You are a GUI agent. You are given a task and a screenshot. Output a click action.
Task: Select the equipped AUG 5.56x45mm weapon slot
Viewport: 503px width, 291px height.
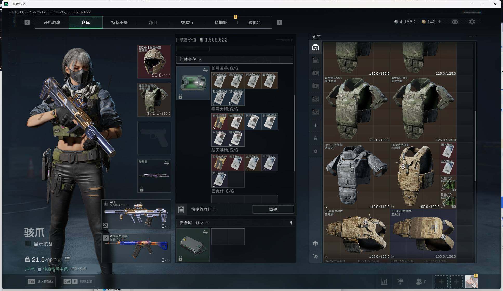pos(136,214)
